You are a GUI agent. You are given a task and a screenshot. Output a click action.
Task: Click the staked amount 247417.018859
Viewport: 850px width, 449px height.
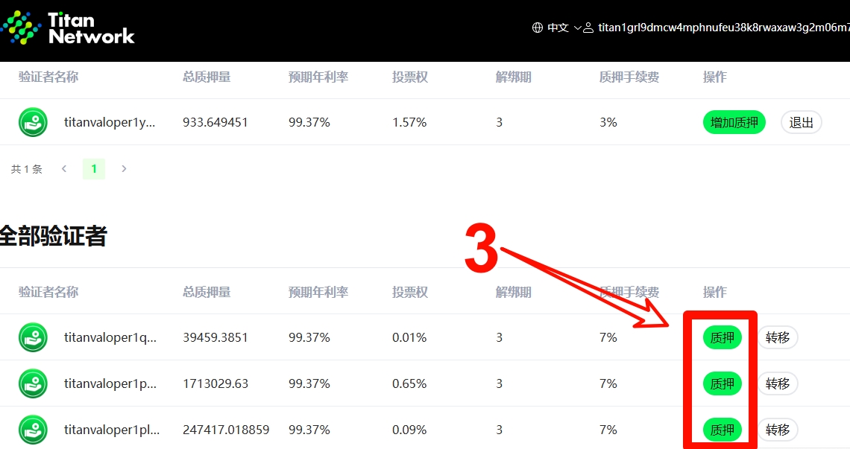[x=226, y=430]
